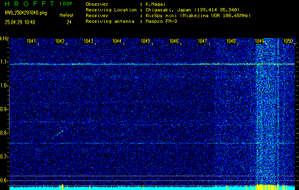
Task: Click the 0.8 frequency axis label
Action: (4, 133)
